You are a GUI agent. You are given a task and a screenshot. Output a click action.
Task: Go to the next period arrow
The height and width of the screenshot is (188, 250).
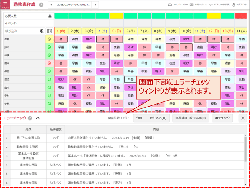coord(95,5)
